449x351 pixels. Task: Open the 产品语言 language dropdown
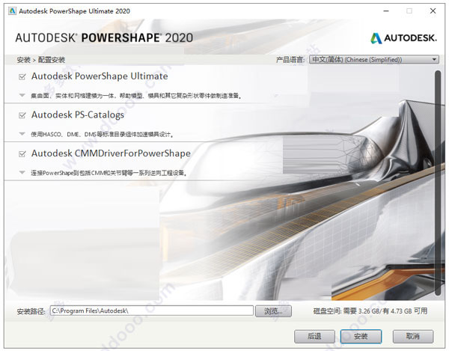374,60
